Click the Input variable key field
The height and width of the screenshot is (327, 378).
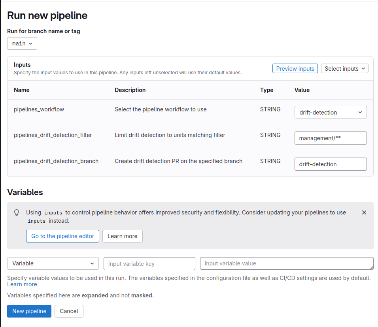click(x=149, y=263)
